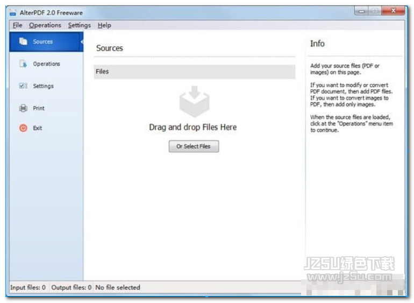Screen dimensions: 414x303
Task: Choose the Print label in sidebar
Action: pos(39,108)
